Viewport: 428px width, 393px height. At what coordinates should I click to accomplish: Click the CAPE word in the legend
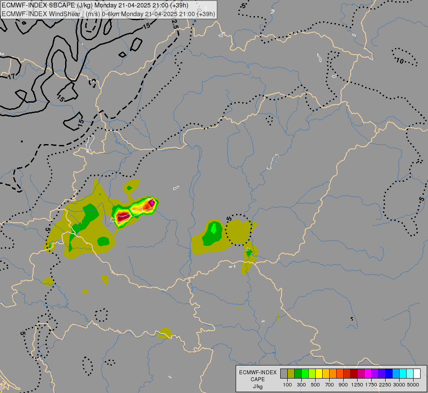pos(257,379)
